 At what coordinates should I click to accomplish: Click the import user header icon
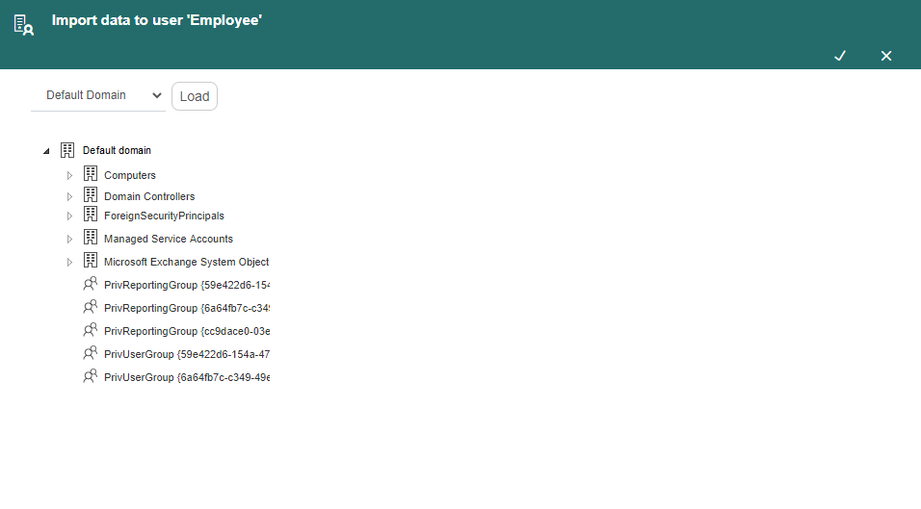(23, 25)
